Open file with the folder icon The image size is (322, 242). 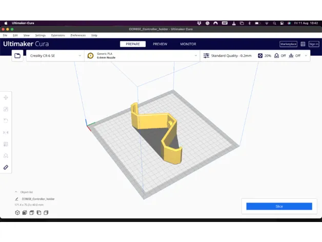coord(17,55)
